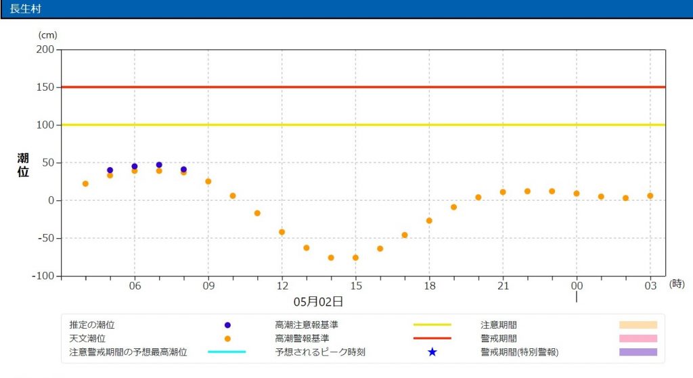The height and width of the screenshot is (378, 693).
Task: Click the orange tide dot at 21 hour
Action: coord(503,192)
